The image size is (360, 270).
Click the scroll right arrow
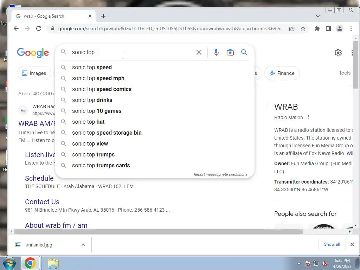(350, 231)
